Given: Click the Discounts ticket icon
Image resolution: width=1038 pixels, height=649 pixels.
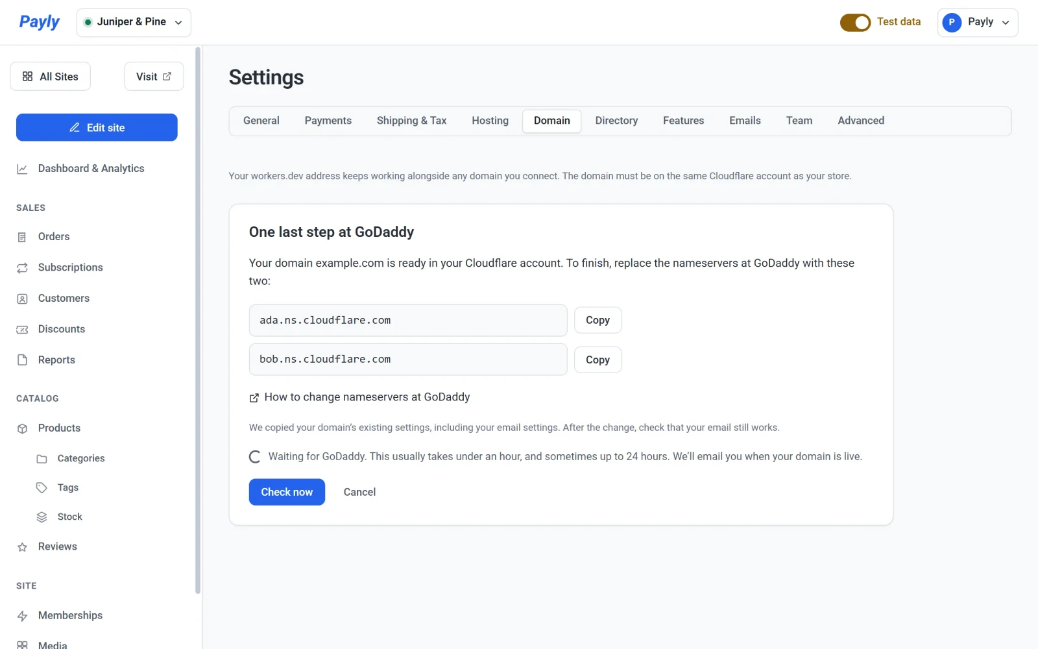Looking at the screenshot, I should [x=22, y=330].
